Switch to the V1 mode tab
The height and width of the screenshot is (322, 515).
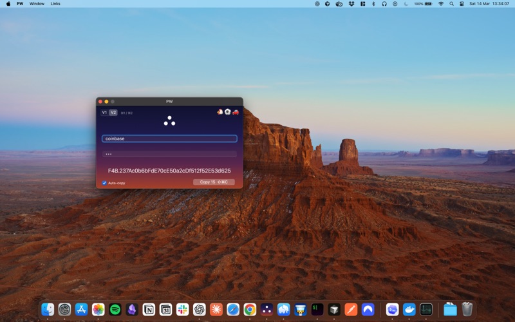[x=104, y=112]
